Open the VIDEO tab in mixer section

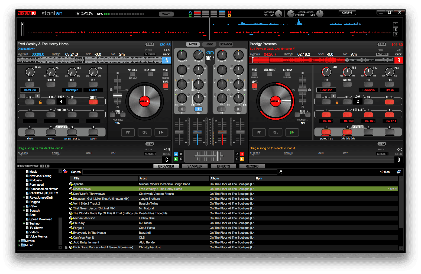click(209, 44)
